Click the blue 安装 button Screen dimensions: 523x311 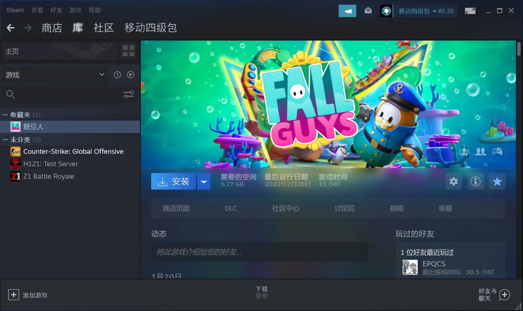point(173,181)
